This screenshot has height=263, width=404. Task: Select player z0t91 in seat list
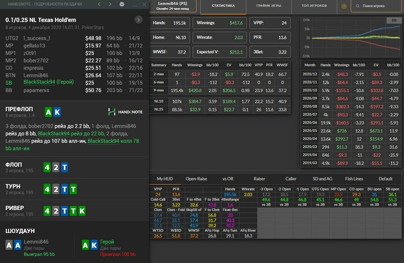click(x=30, y=53)
